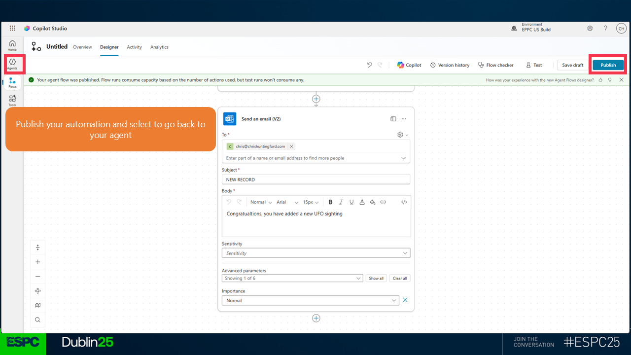This screenshot has height=355, width=631.
Task: Open the Arial font family dropdown
Action: [x=287, y=202]
